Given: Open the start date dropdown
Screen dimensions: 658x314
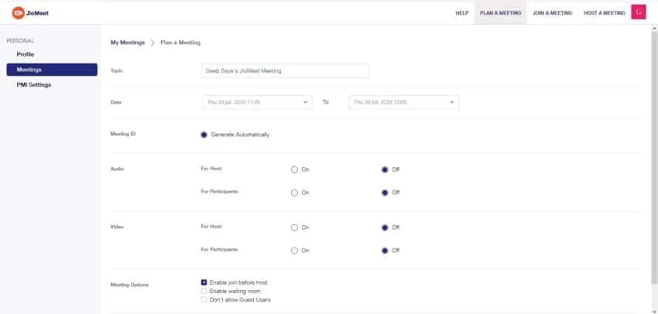Looking at the screenshot, I should point(257,102).
